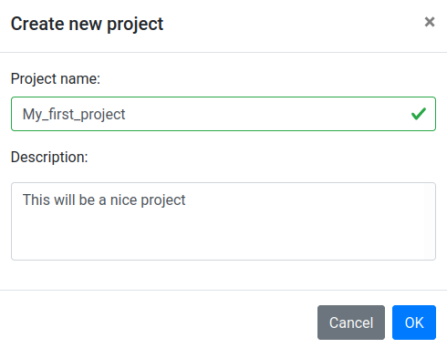Click the word 'project' in dialog heading
This screenshot has height=348, width=447.
click(135, 25)
